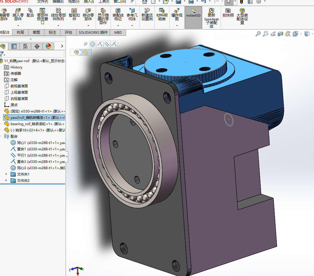Open the DimXpertManager crosshair tab
314x276 pixels.
37,46
